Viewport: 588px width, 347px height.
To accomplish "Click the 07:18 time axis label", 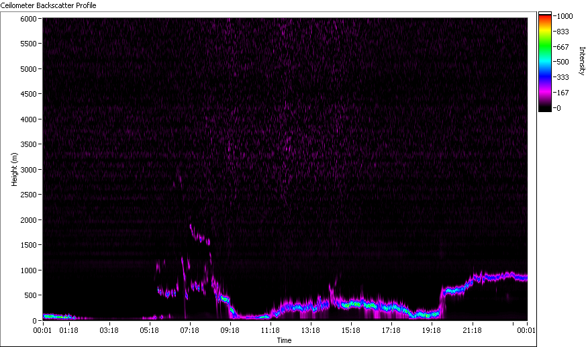I will [x=189, y=330].
